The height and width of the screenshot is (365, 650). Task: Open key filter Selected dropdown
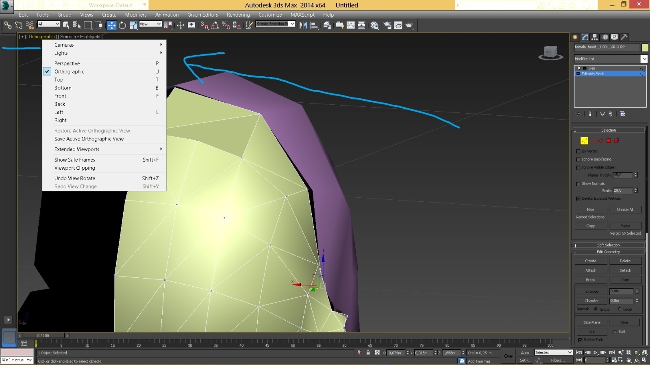553,352
